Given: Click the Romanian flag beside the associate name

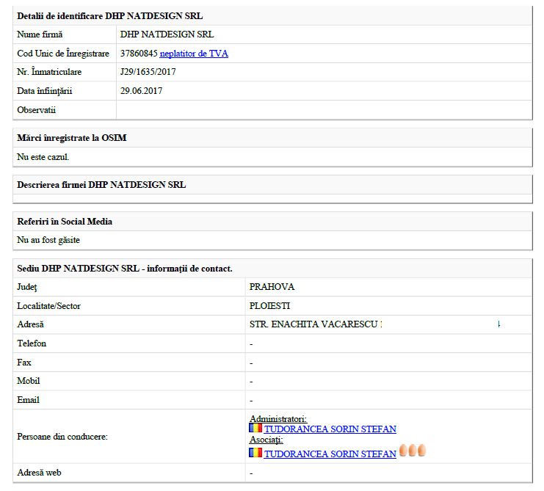Looking at the screenshot, I should 255,453.
